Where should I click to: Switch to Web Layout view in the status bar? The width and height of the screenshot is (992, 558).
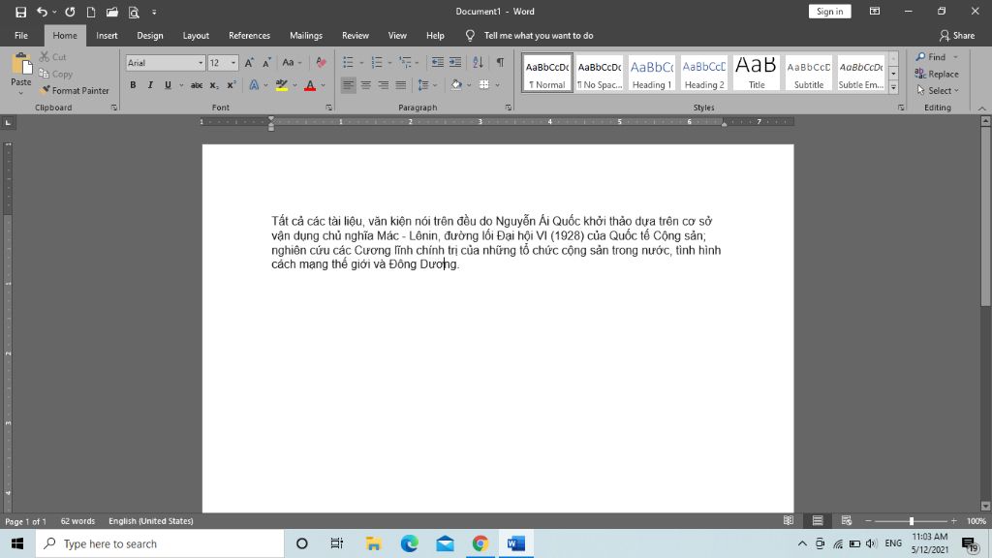pyautogui.click(x=847, y=520)
